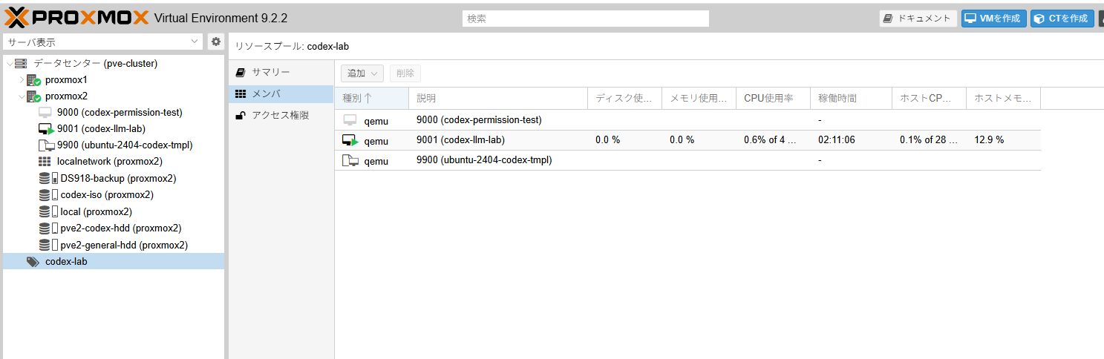The width and height of the screenshot is (1104, 359).
Task: Click qemu icon in 9001 table row
Action: pyautogui.click(x=350, y=140)
